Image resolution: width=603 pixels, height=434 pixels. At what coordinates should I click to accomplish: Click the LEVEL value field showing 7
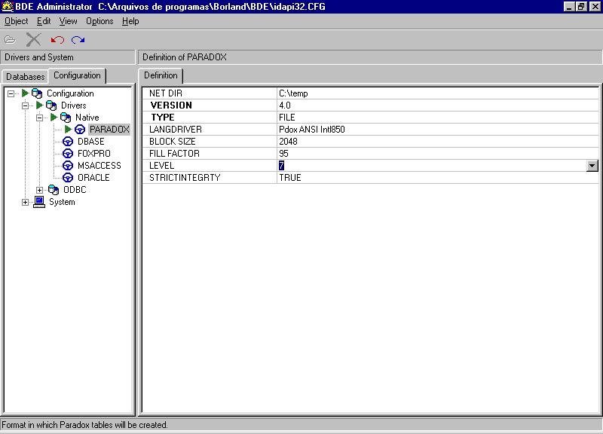click(432, 166)
